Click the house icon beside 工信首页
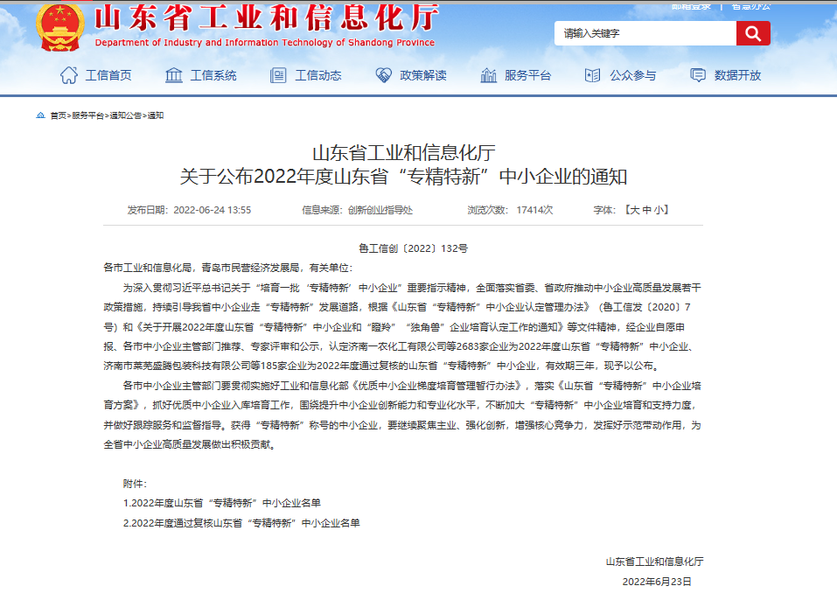This screenshot has width=837, height=607. pyautogui.click(x=69, y=75)
